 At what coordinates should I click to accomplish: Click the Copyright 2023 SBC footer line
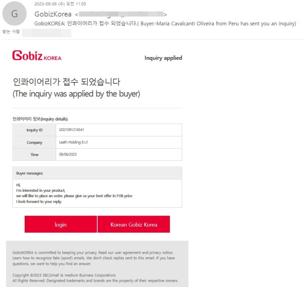64,275
